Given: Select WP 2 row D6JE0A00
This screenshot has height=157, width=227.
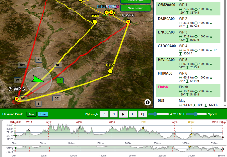Looking at the screenshot, I should click(188, 22).
